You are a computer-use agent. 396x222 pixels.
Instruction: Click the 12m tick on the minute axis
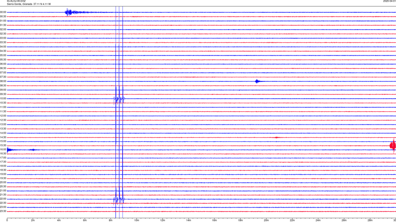click(x=163, y=220)
